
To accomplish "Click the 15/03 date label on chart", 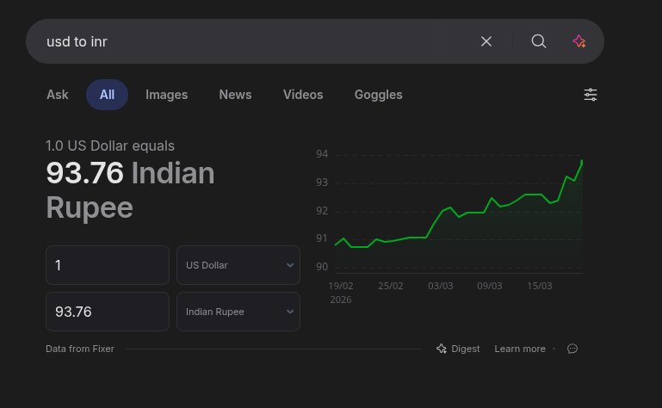I will [540, 286].
